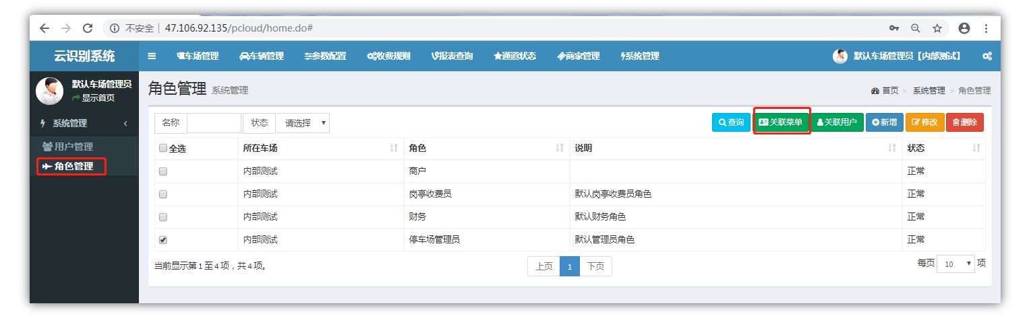Screen dimensions: 1031x318
Task: Open the browser three-dot menu
Action: [986, 28]
